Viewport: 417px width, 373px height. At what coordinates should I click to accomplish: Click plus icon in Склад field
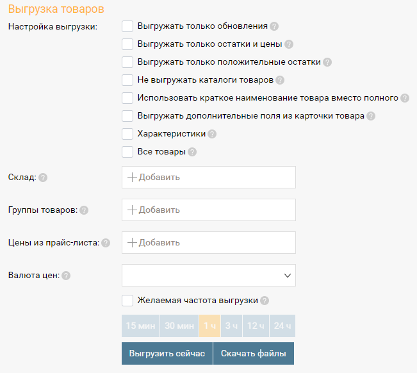click(132, 177)
